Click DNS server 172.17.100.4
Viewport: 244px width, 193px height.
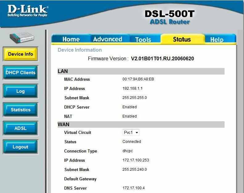tap(134, 188)
